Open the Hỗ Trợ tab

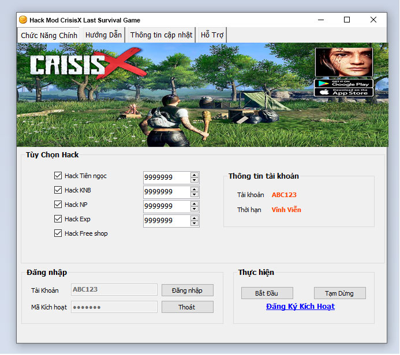click(x=212, y=35)
